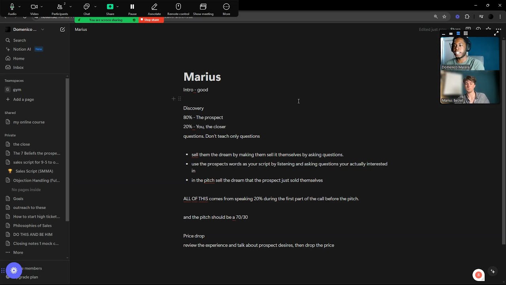Expand the Chat options arrow
506x285 pixels.
coord(95,7)
